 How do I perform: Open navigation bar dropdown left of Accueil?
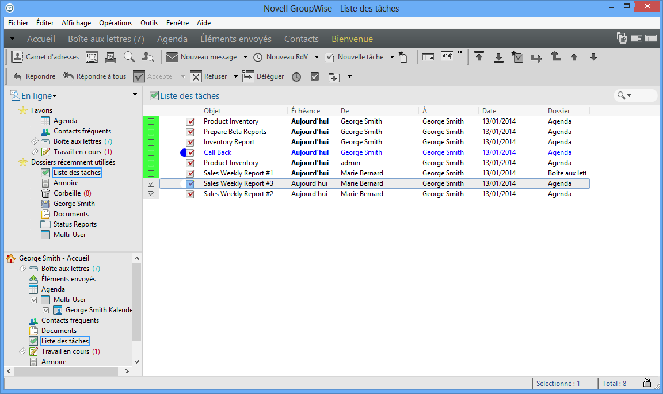(x=12, y=39)
